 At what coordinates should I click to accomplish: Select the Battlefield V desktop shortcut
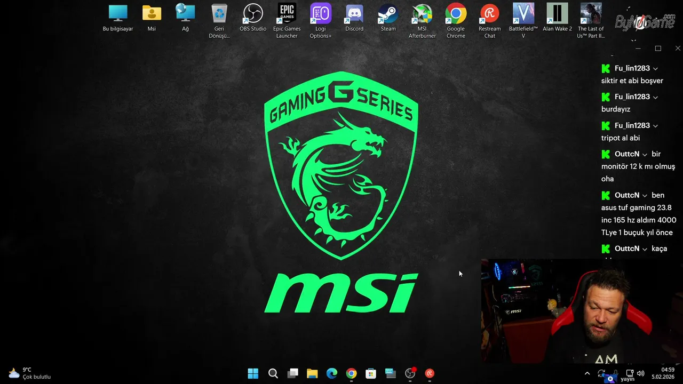click(523, 21)
